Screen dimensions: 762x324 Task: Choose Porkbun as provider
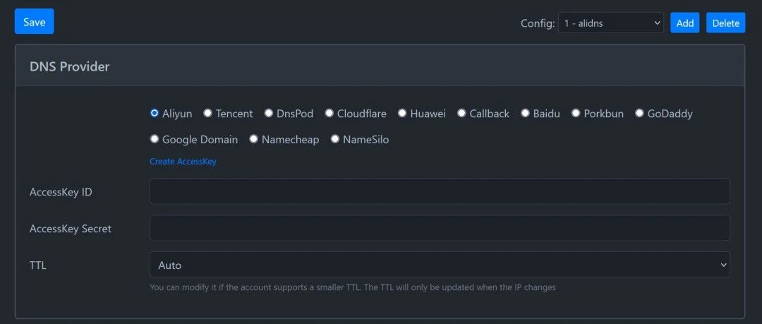tap(576, 113)
